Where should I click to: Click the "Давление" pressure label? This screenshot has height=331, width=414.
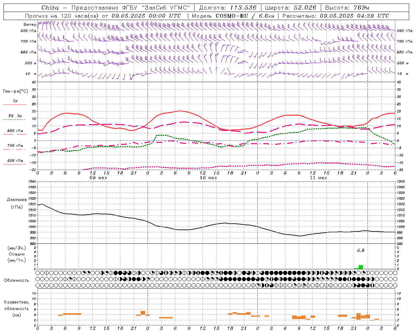(x=16, y=200)
